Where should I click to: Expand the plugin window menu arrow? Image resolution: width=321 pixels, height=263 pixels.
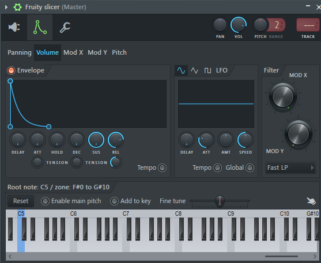[6, 7]
